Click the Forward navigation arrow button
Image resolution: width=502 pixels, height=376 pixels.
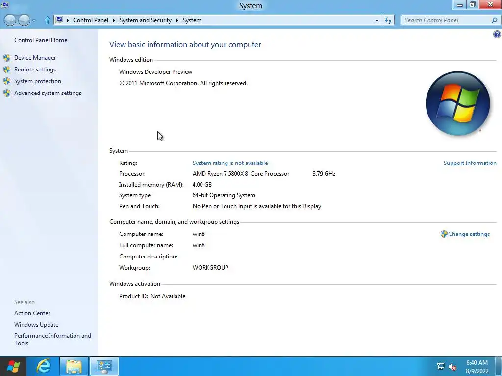24,20
